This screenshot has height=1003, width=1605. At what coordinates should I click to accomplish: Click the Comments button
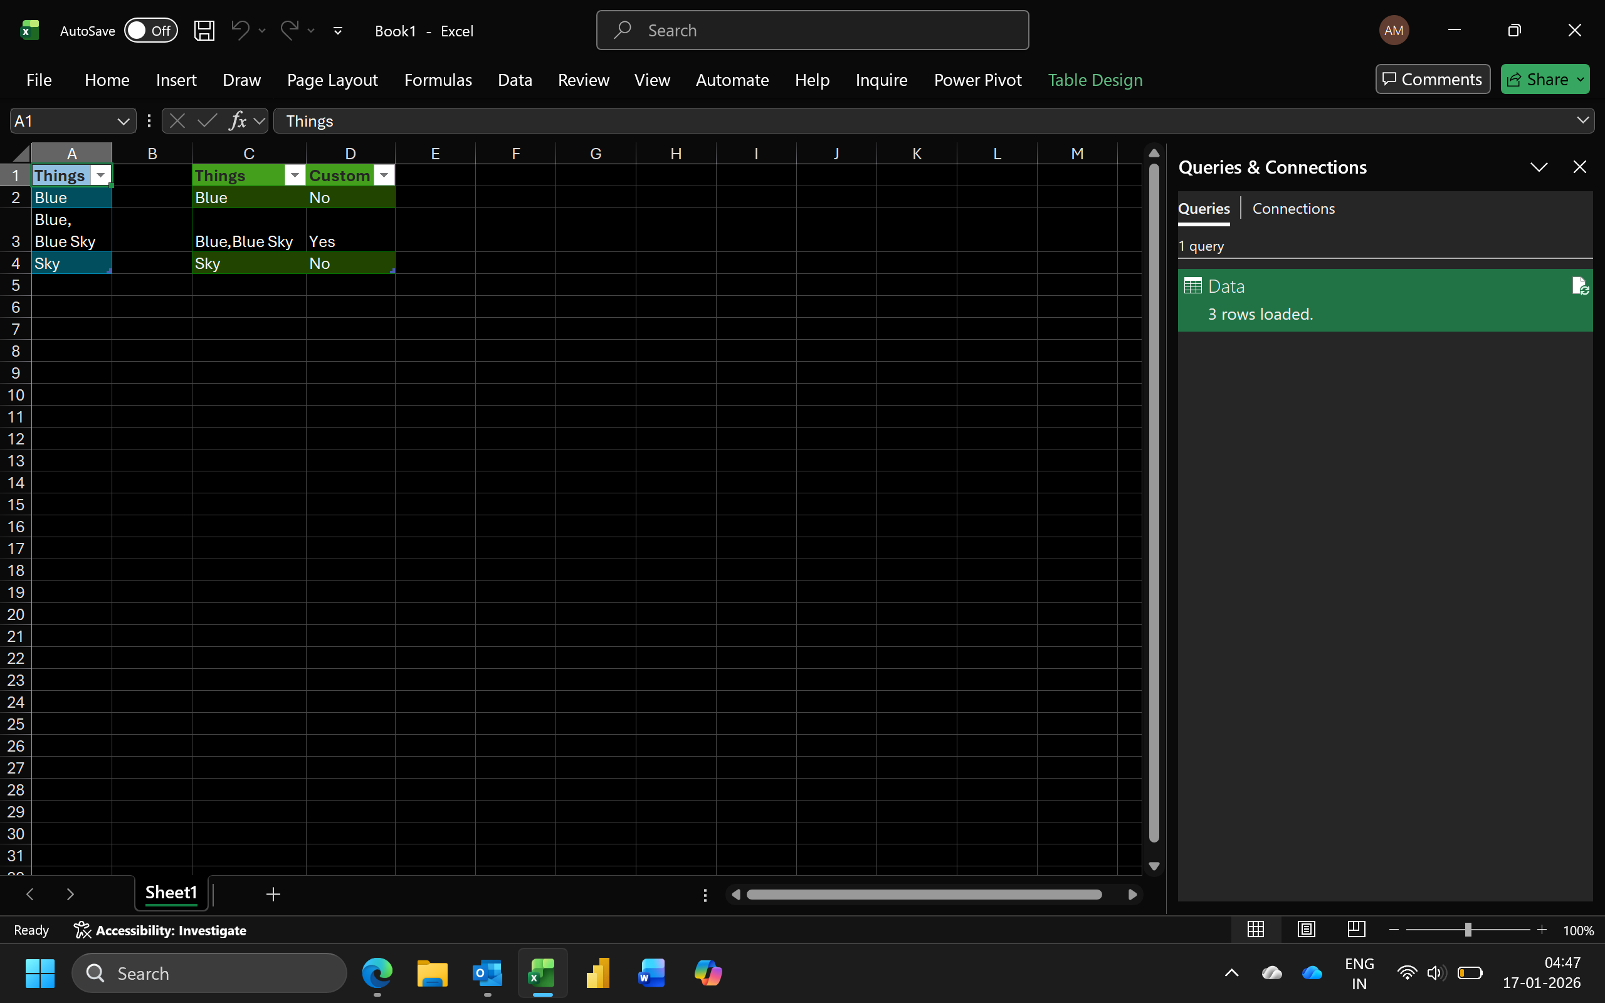click(1433, 80)
